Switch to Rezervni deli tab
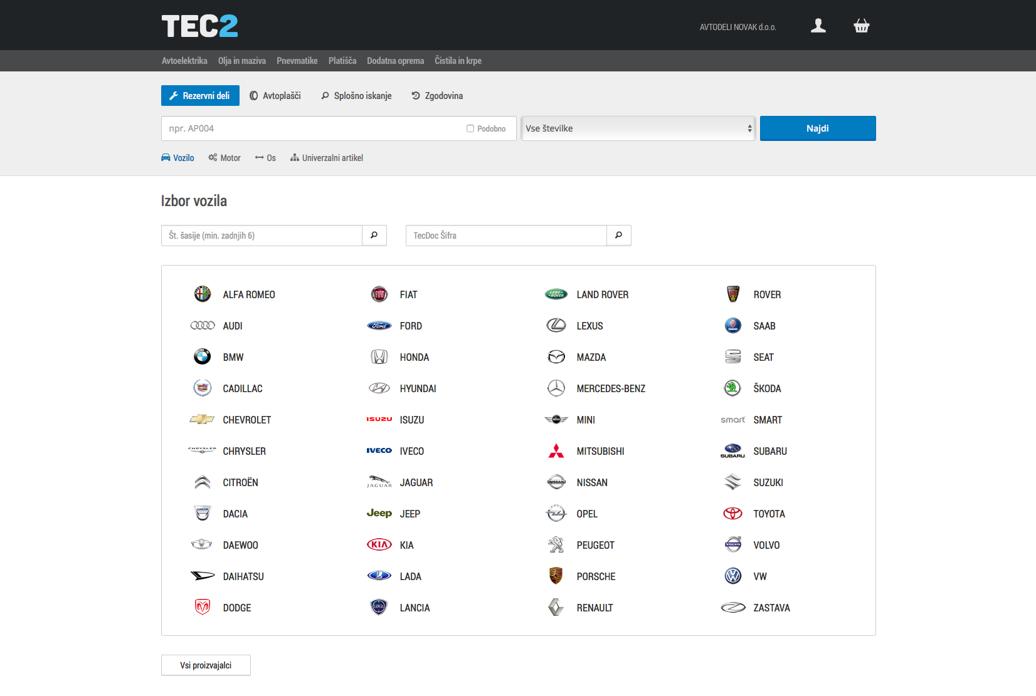Image resolution: width=1036 pixels, height=696 pixels. point(200,95)
